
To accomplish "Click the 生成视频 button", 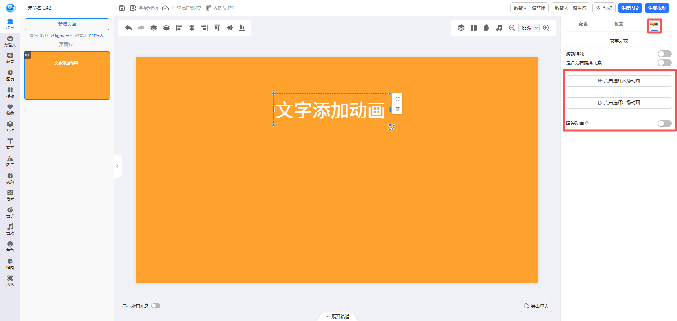I will pos(657,8).
